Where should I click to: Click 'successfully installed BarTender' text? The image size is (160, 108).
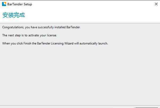[59, 27]
